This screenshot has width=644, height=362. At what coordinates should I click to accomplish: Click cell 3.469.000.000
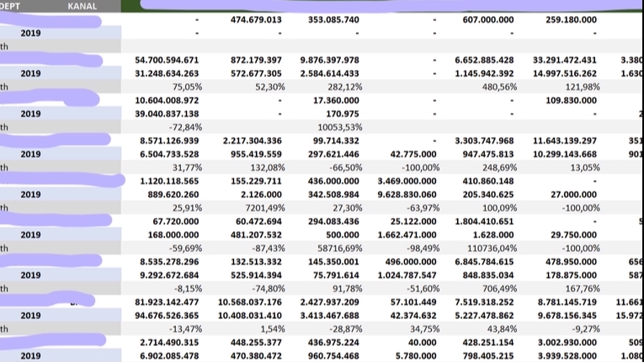pyautogui.click(x=407, y=181)
